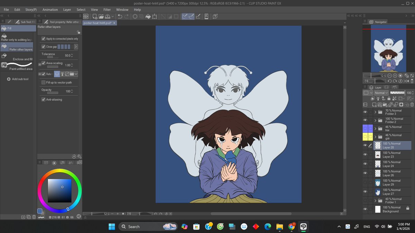Open the Windows Start button
Image resolution: width=415 pixels, height=233 pixels.
point(112,226)
